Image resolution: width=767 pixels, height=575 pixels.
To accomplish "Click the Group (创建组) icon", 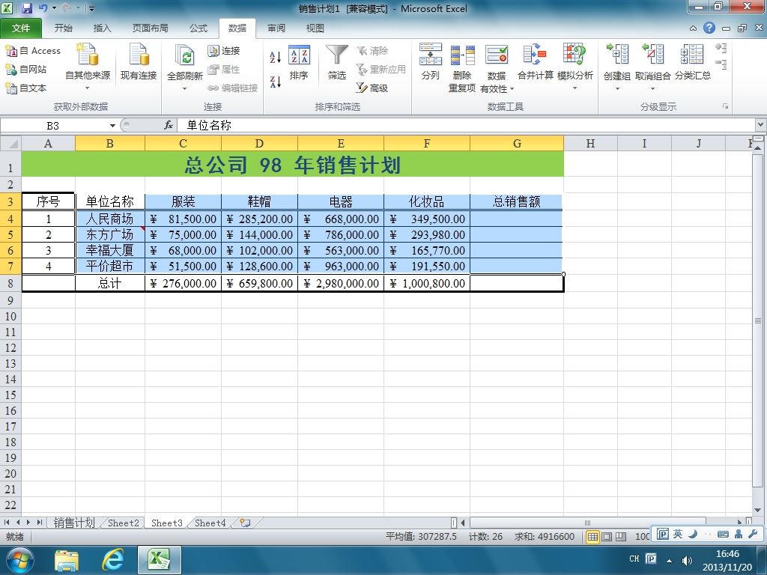I will 617,54.
